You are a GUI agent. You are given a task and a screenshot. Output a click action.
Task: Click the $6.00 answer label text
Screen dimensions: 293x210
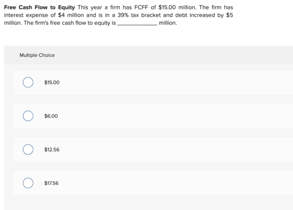[x=51, y=116]
